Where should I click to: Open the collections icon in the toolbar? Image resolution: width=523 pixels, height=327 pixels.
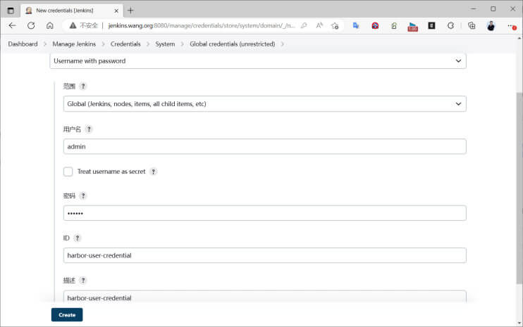472,25
